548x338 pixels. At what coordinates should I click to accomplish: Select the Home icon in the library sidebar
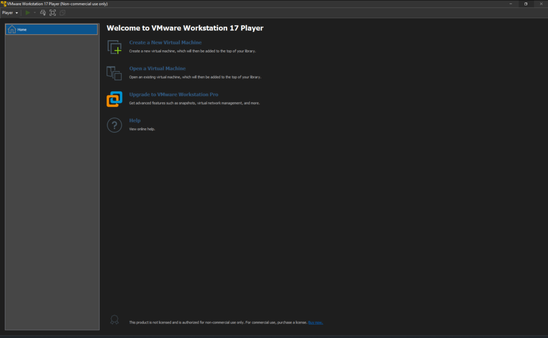click(x=11, y=29)
